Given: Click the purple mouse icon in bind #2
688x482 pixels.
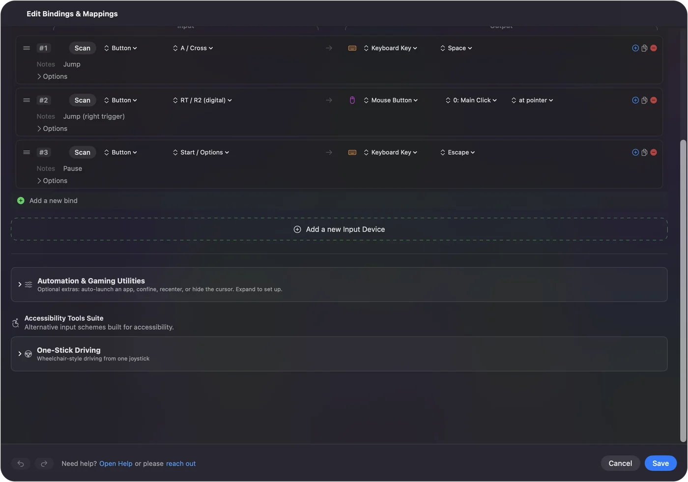Looking at the screenshot, I should coord(352,100).
